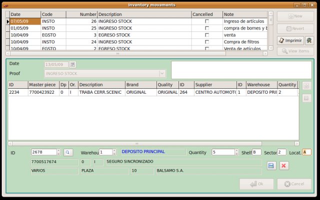Click the Sector input field

[281, 152]
